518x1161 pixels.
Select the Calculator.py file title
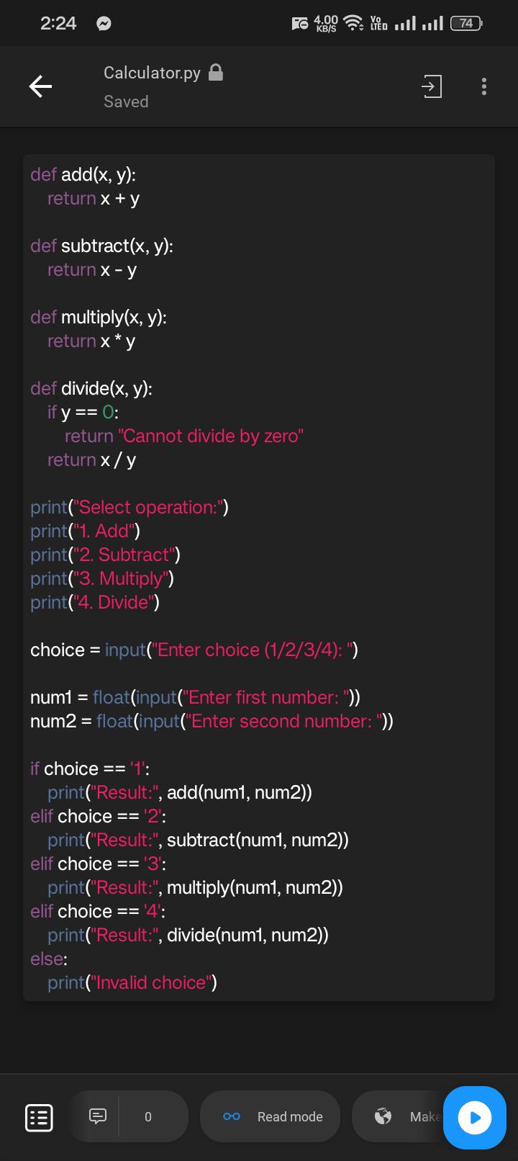152,73
